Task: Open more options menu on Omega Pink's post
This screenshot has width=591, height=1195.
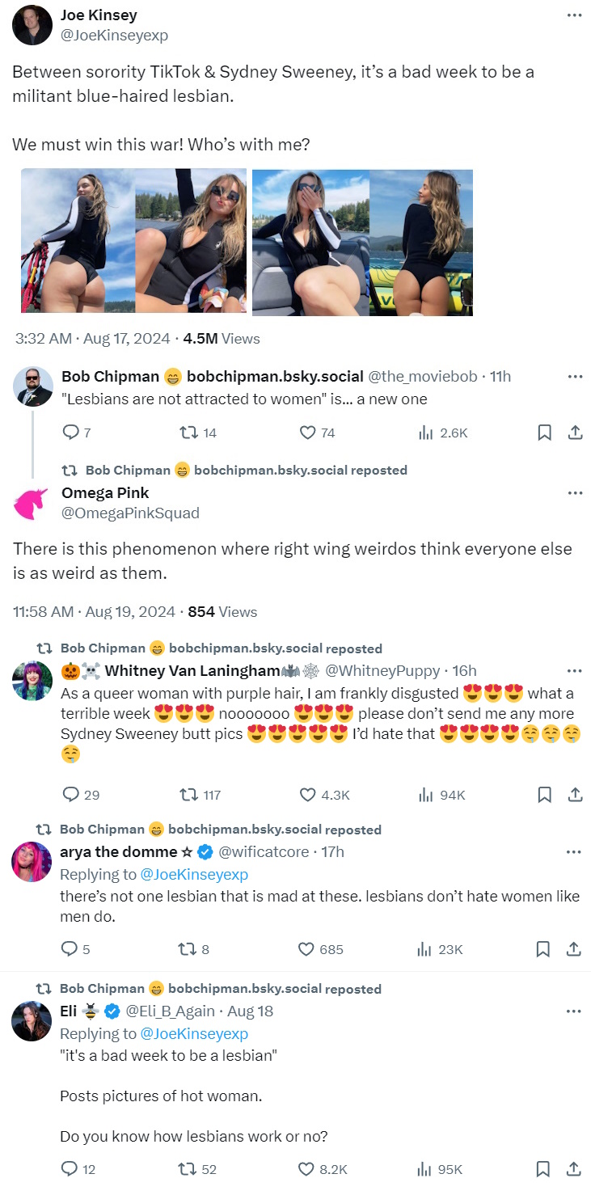Action: pyautogui.click(x=574, y=492)
